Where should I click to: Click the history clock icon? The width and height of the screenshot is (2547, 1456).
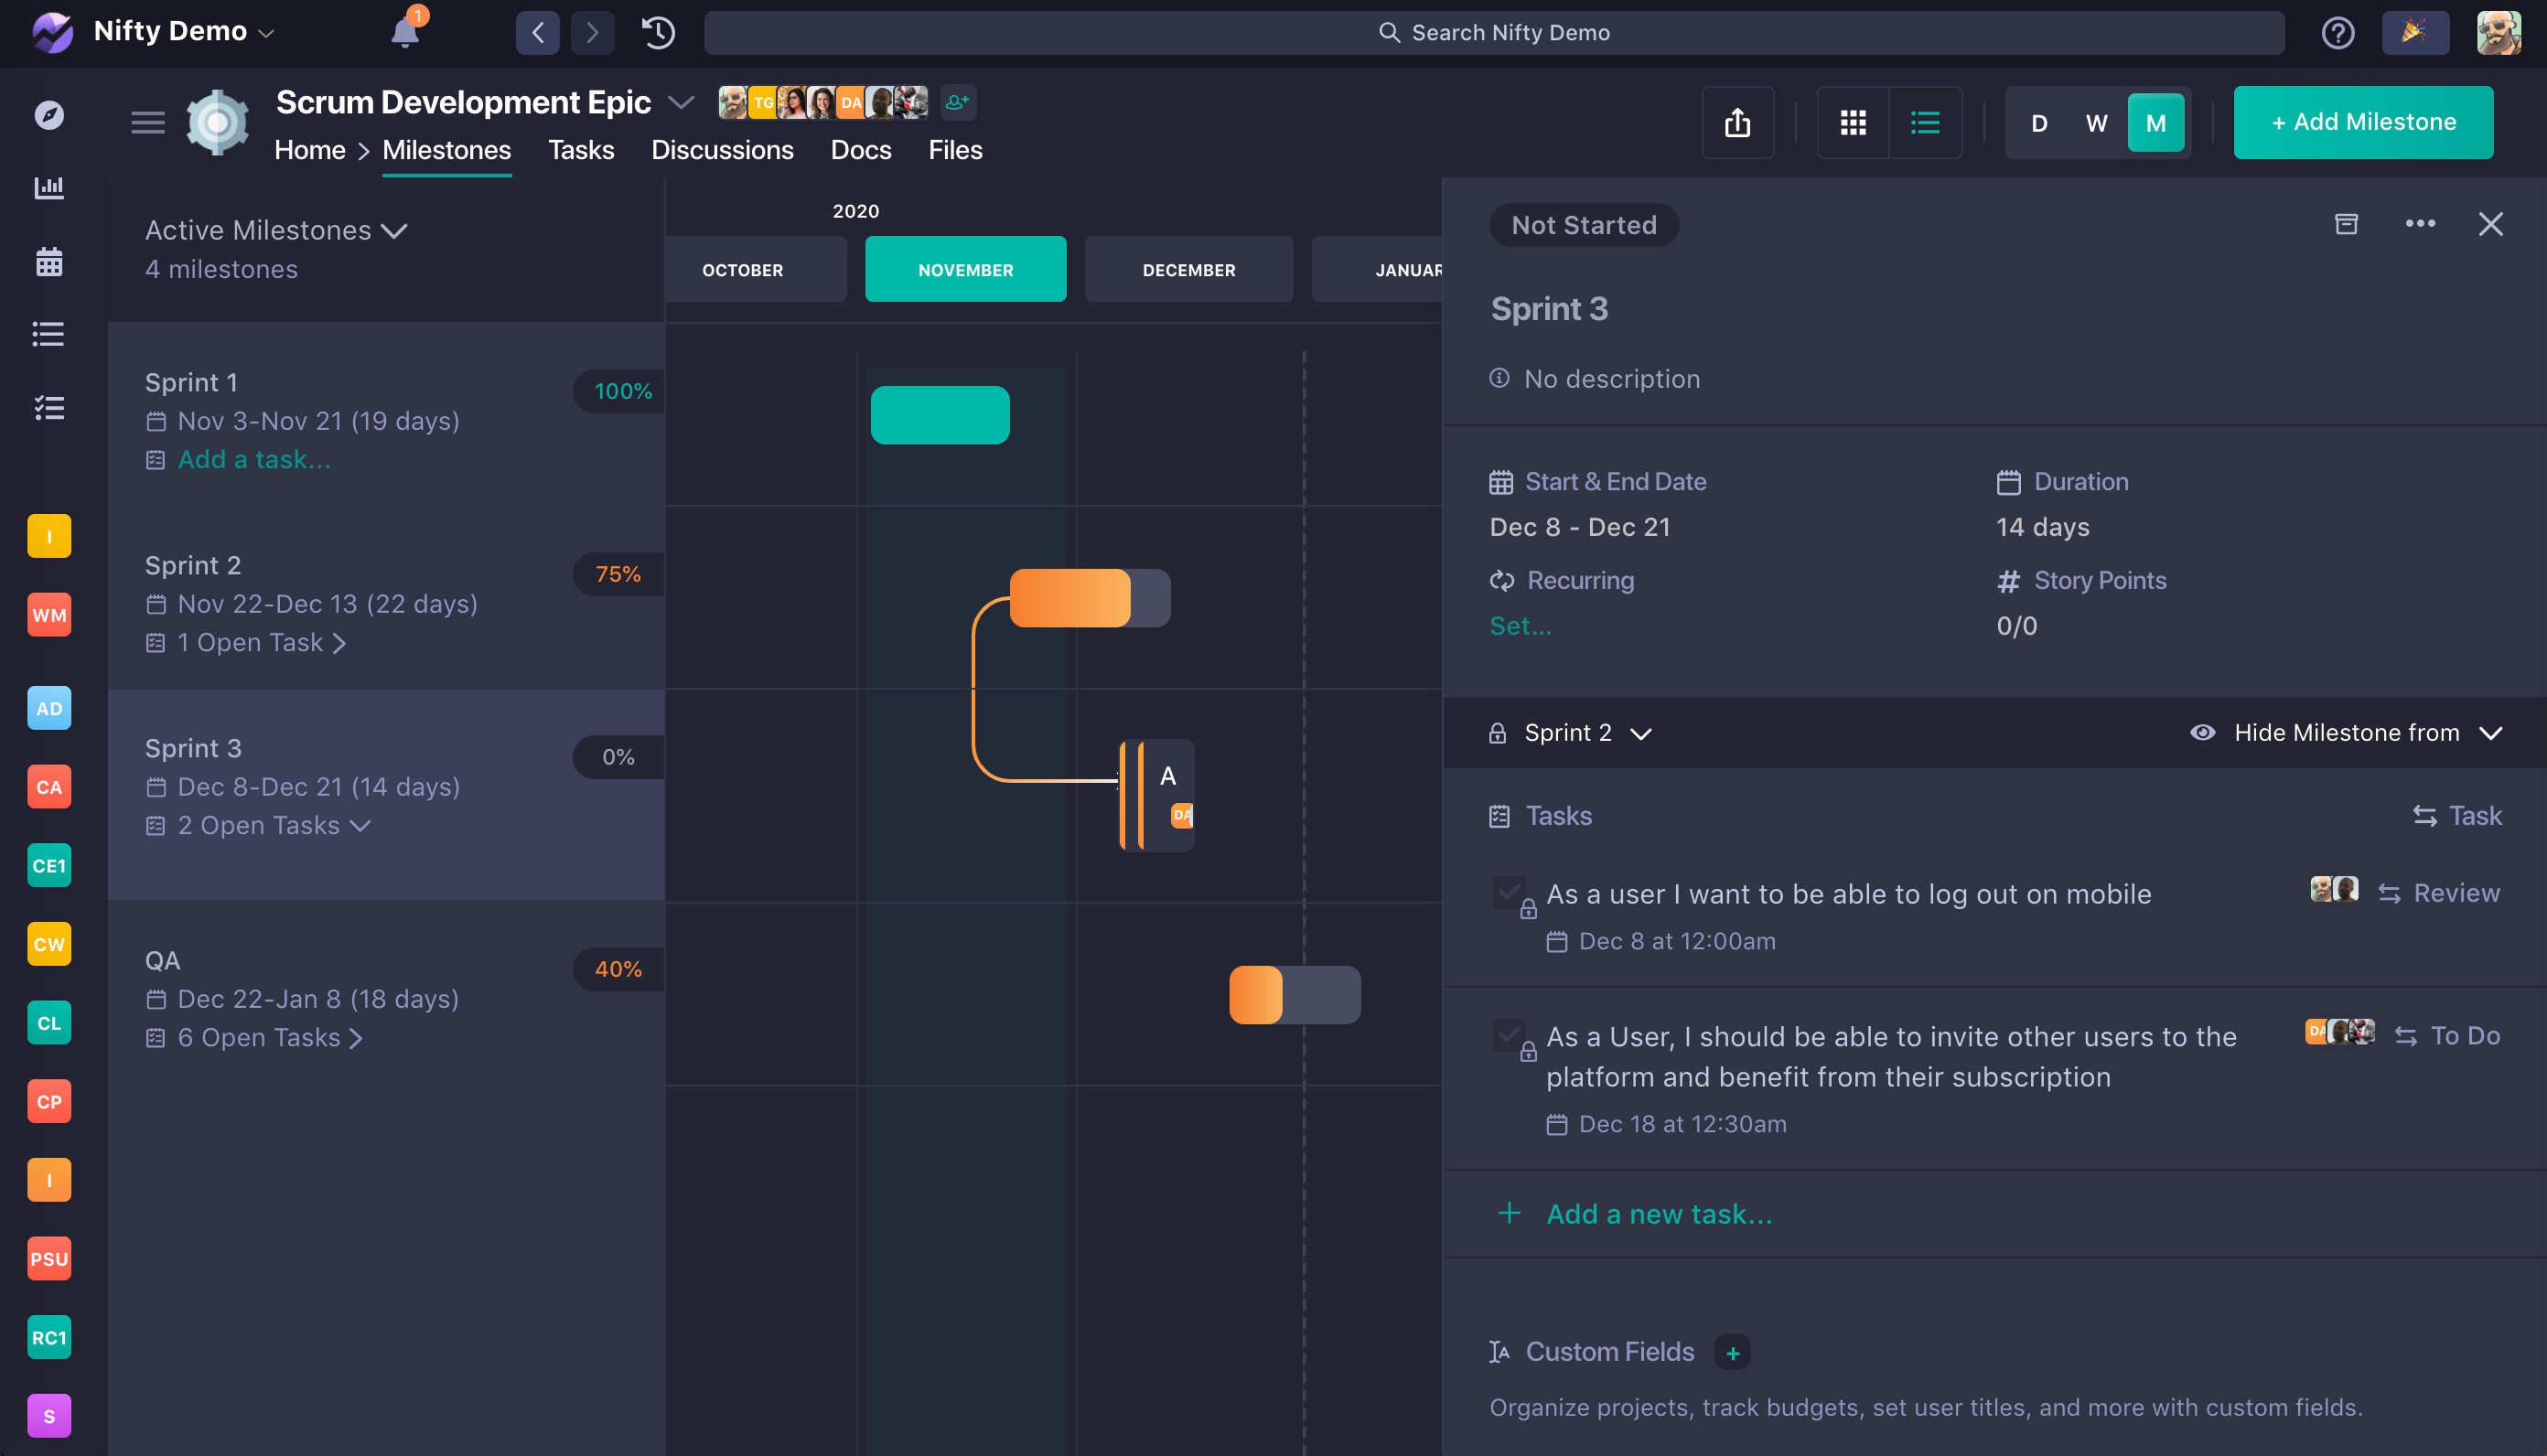tap(657, 32)
